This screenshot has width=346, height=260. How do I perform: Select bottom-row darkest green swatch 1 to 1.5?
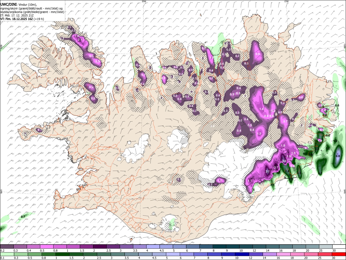pos(62,254)
